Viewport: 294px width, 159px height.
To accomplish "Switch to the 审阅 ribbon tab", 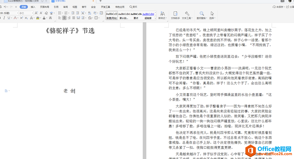I will pos(65,7).
